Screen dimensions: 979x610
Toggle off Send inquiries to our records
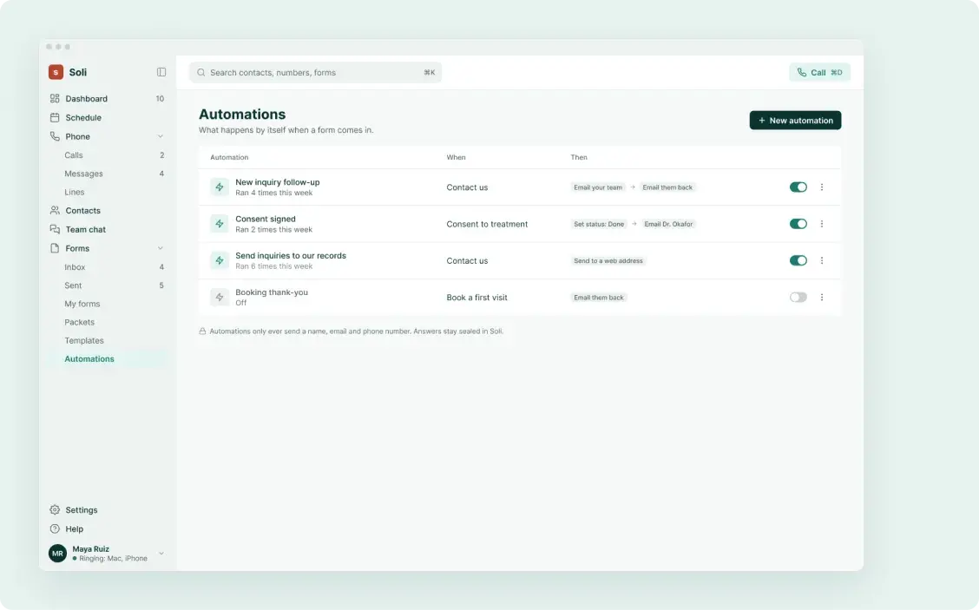pos(798,260)
